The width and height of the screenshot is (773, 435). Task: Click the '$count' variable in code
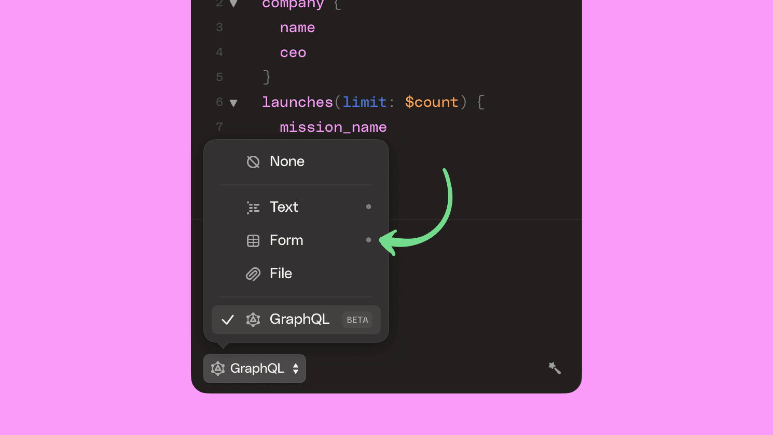pos(432,102)
